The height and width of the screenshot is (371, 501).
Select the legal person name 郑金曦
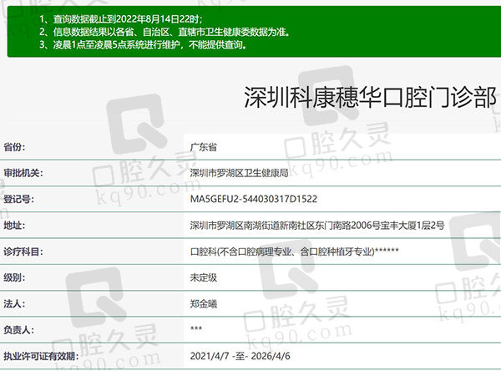click(x=204, y=303)
